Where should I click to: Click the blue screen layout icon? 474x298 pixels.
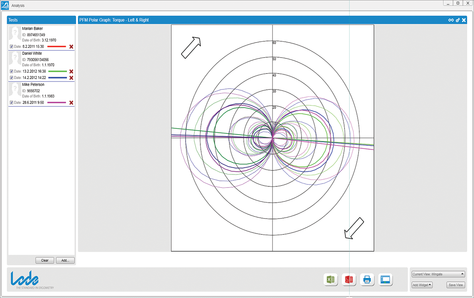point(386,280)
